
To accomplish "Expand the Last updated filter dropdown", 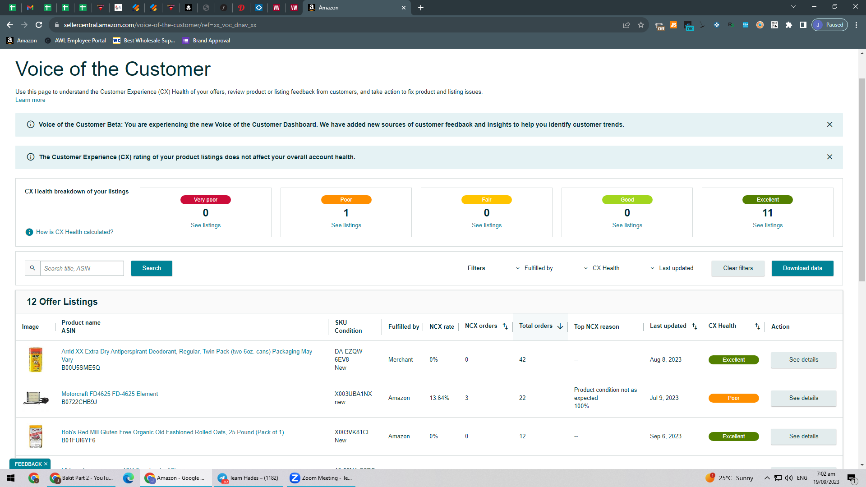I will pyautogui.click(x=672, y=268).
